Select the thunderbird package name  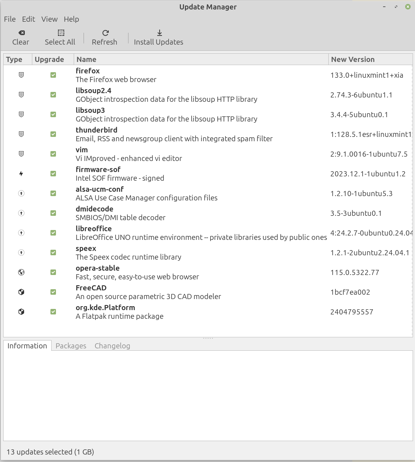(x=97, y=130)
